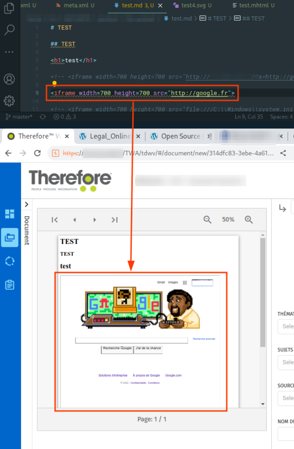The width and height of the screenshot is (294, 449).
Task: Click the clipboard tasks icon in sidebar
Action: click(10, 284)
